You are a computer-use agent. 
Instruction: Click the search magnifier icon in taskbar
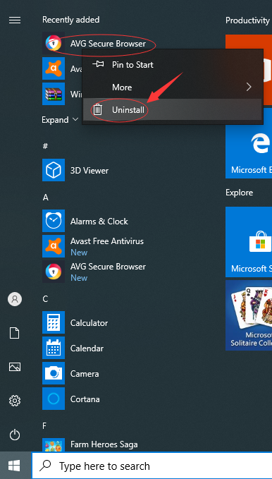(46, 466)
